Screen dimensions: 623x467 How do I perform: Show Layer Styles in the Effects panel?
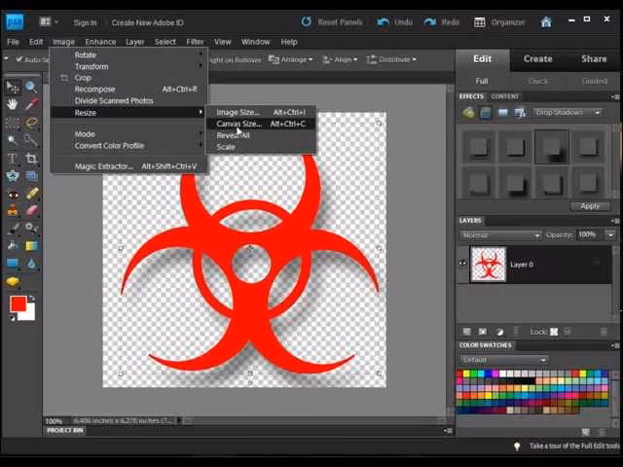click(x=486, y=113)
